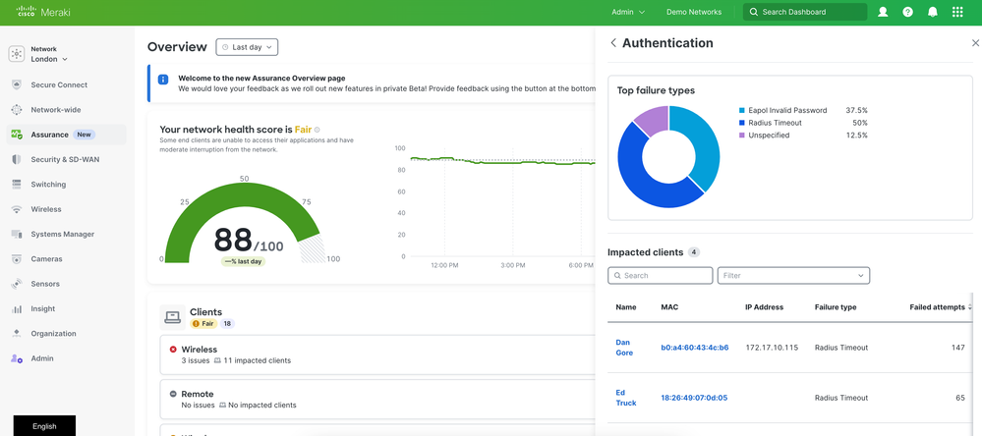The width and height of the screenshot is (982, 436).
Task: Click the impacted clients Search field
Action: (661, 276)
